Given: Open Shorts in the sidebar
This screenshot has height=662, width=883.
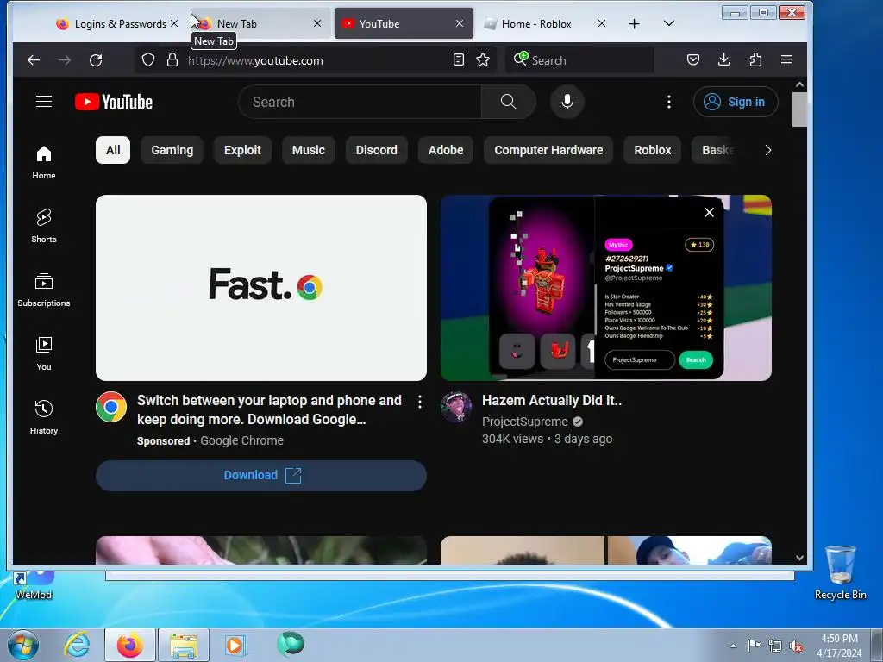Looking at the screenshot, I should pyautogui.click(x=44, y=226).
